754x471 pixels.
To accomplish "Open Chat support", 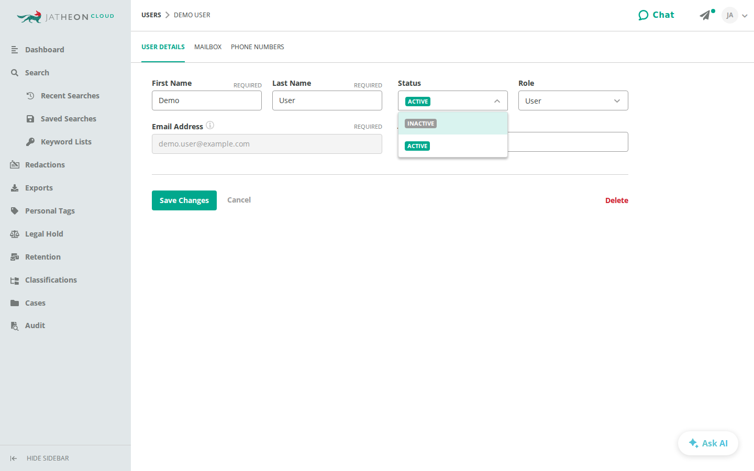I will (656, 15).
